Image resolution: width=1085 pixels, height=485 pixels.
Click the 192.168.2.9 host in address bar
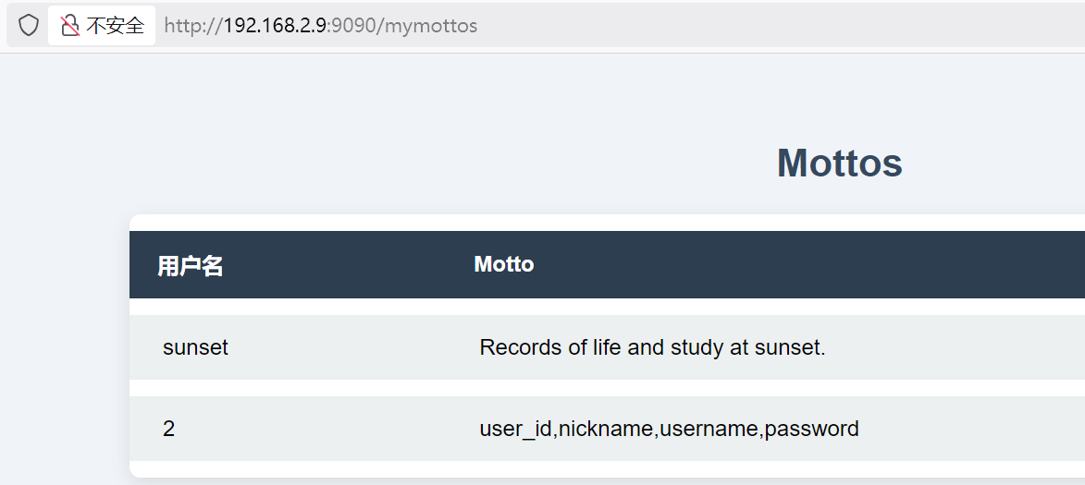coord(275,25)
